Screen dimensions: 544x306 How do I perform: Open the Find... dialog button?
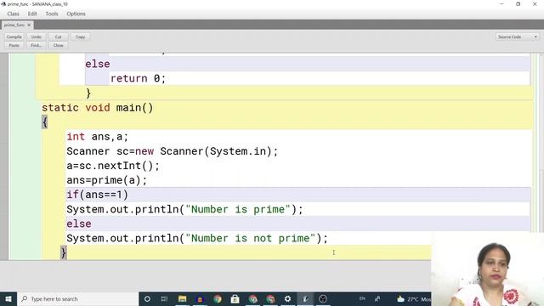click(x=36, y=45)
